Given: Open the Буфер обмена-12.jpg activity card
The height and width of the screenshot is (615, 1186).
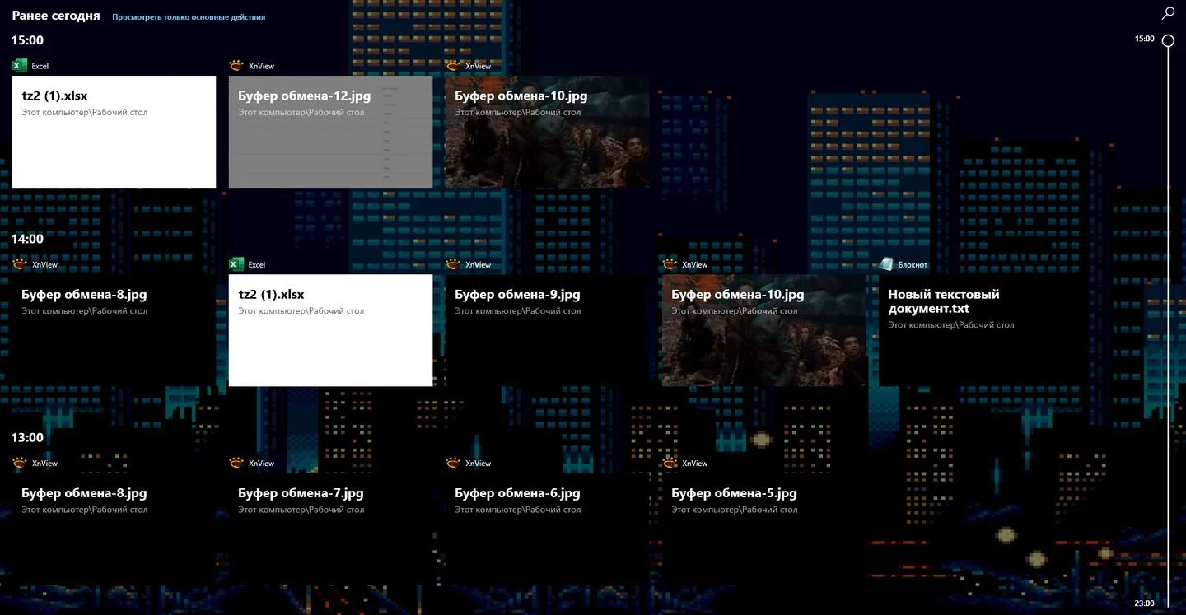Looking at the screenshot, I should (x=330, y=132).
